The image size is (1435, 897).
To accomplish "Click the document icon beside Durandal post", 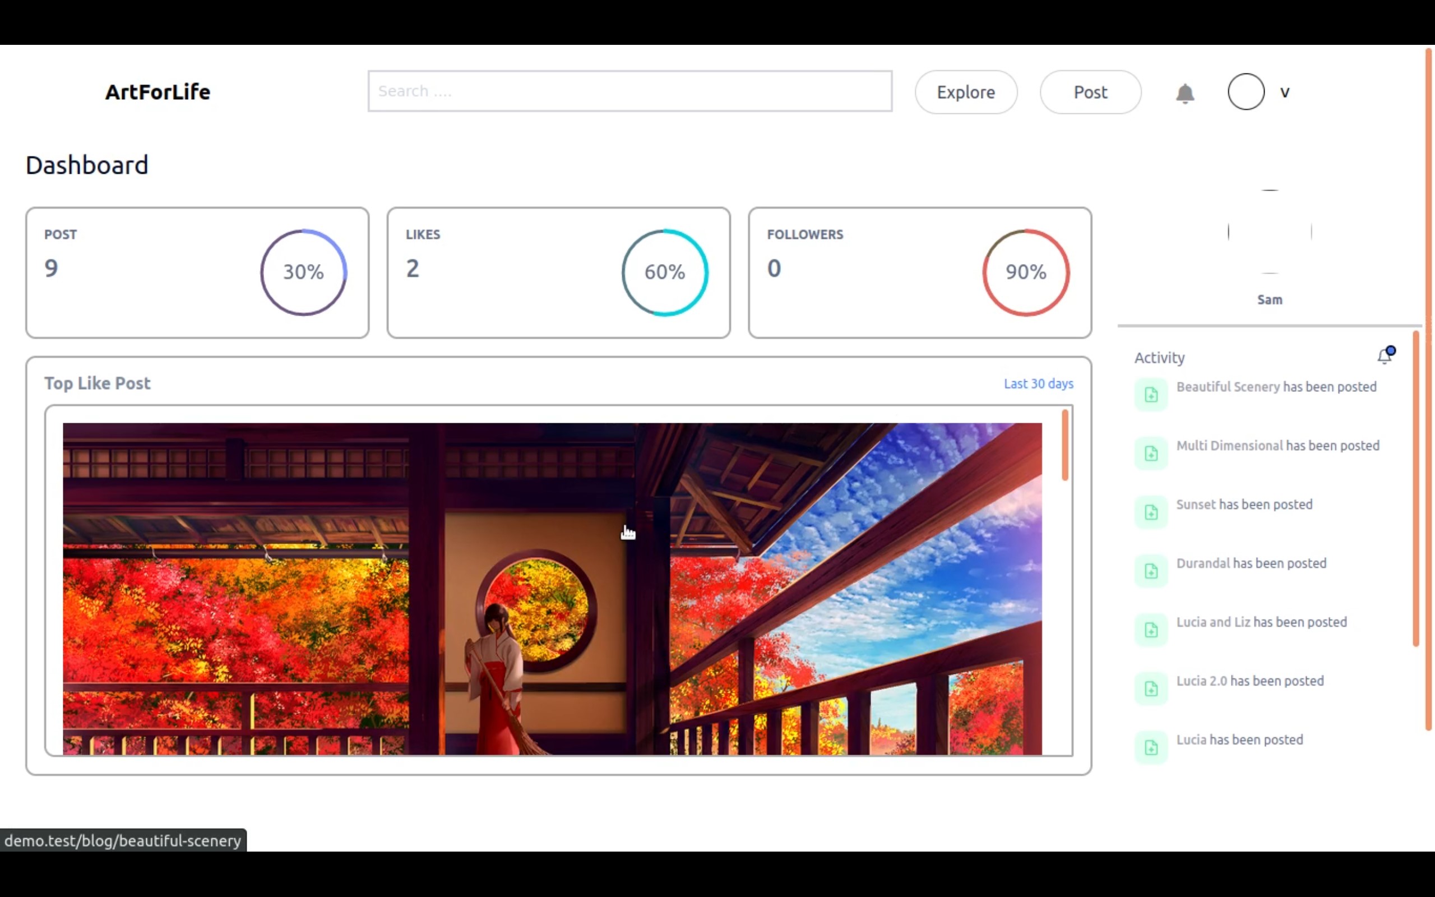I will pyautogui.click(x=1151, y=571).
